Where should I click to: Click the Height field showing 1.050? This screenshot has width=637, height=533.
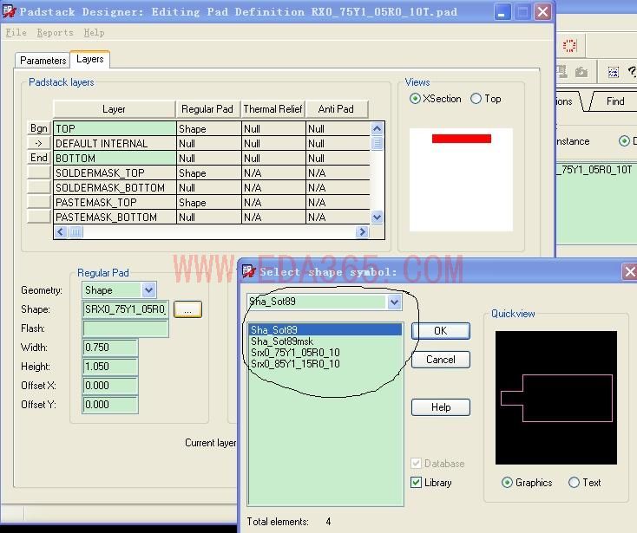(x=110, y=367)
